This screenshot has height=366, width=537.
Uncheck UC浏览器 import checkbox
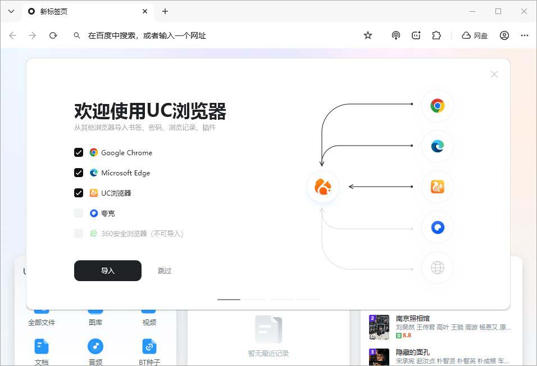tap(79, 193)
